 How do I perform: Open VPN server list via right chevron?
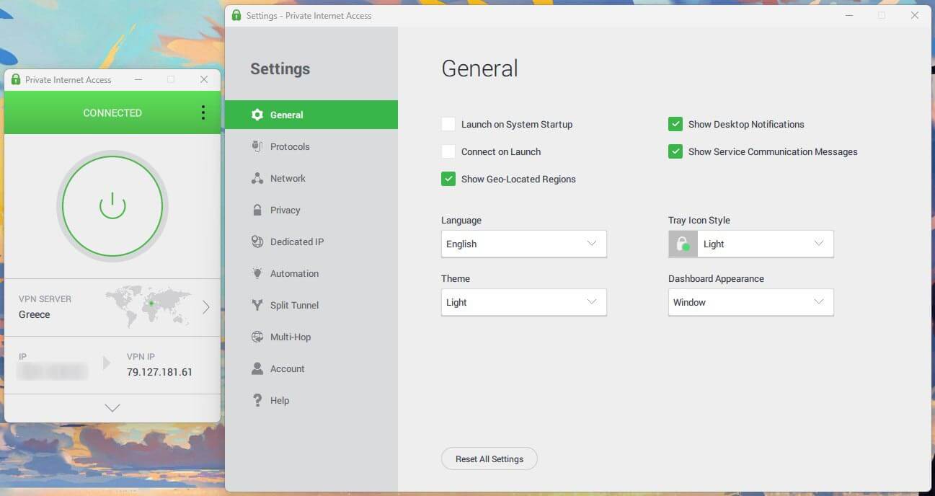pyautogui.click(x=205, y=307)
